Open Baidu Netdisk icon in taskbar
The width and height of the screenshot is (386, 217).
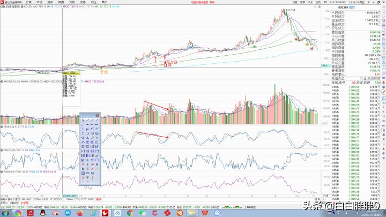pyautogui.click(x=117, y=213)
